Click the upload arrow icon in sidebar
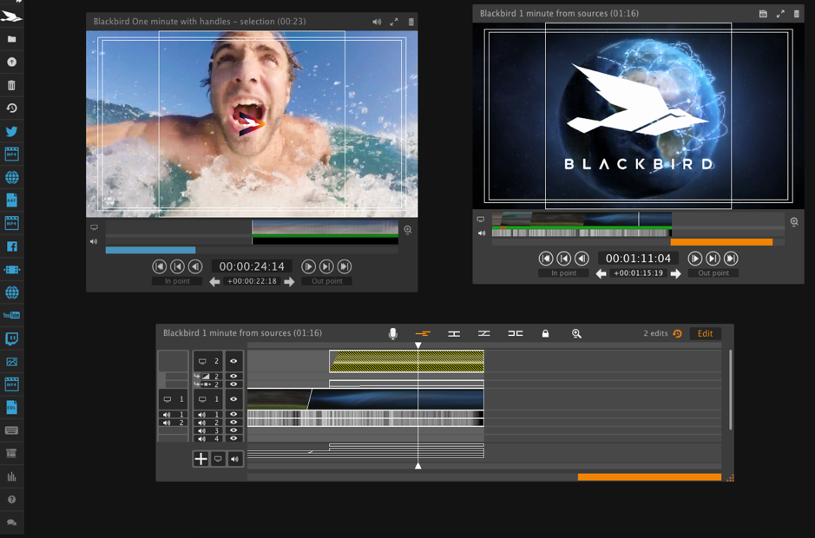 (11, 62)
